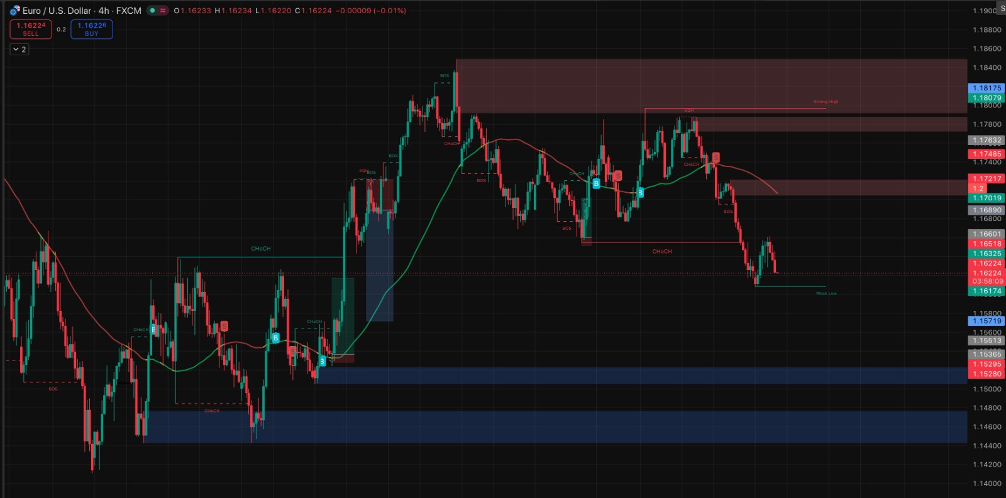The width and height of the screenshot is (1006, 498).
Task: Click the bar countdown timer 03:58:09
Action: pyautogui.click(x=987, y=281)
